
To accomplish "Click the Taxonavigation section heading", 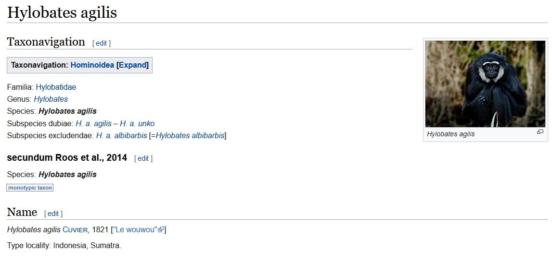I will pos(46,42).
